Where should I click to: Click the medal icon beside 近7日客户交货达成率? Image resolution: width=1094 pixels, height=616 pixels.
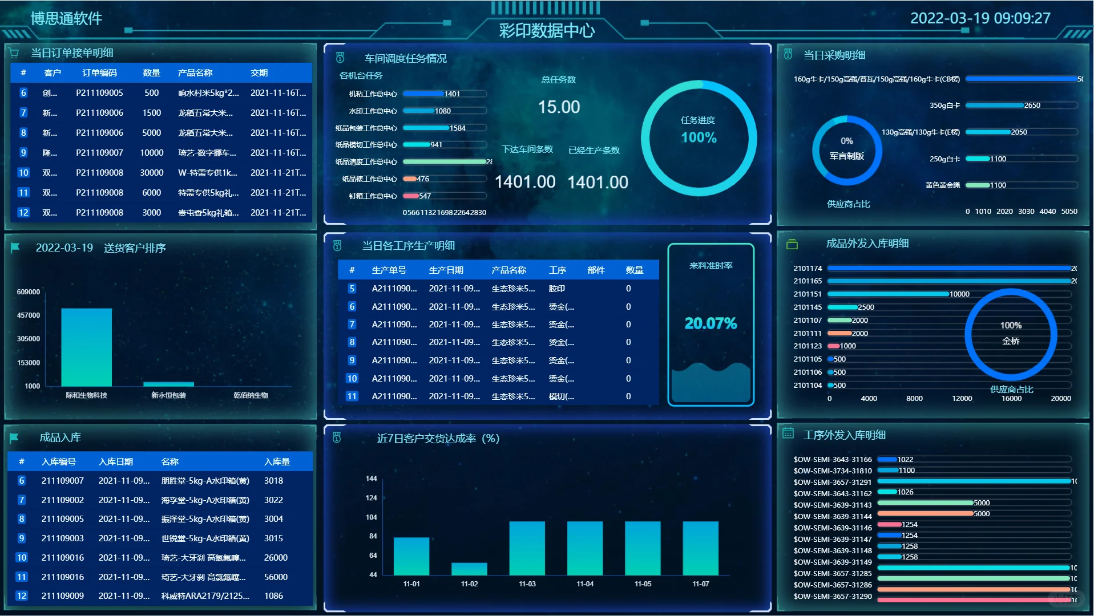pos(337,437)
